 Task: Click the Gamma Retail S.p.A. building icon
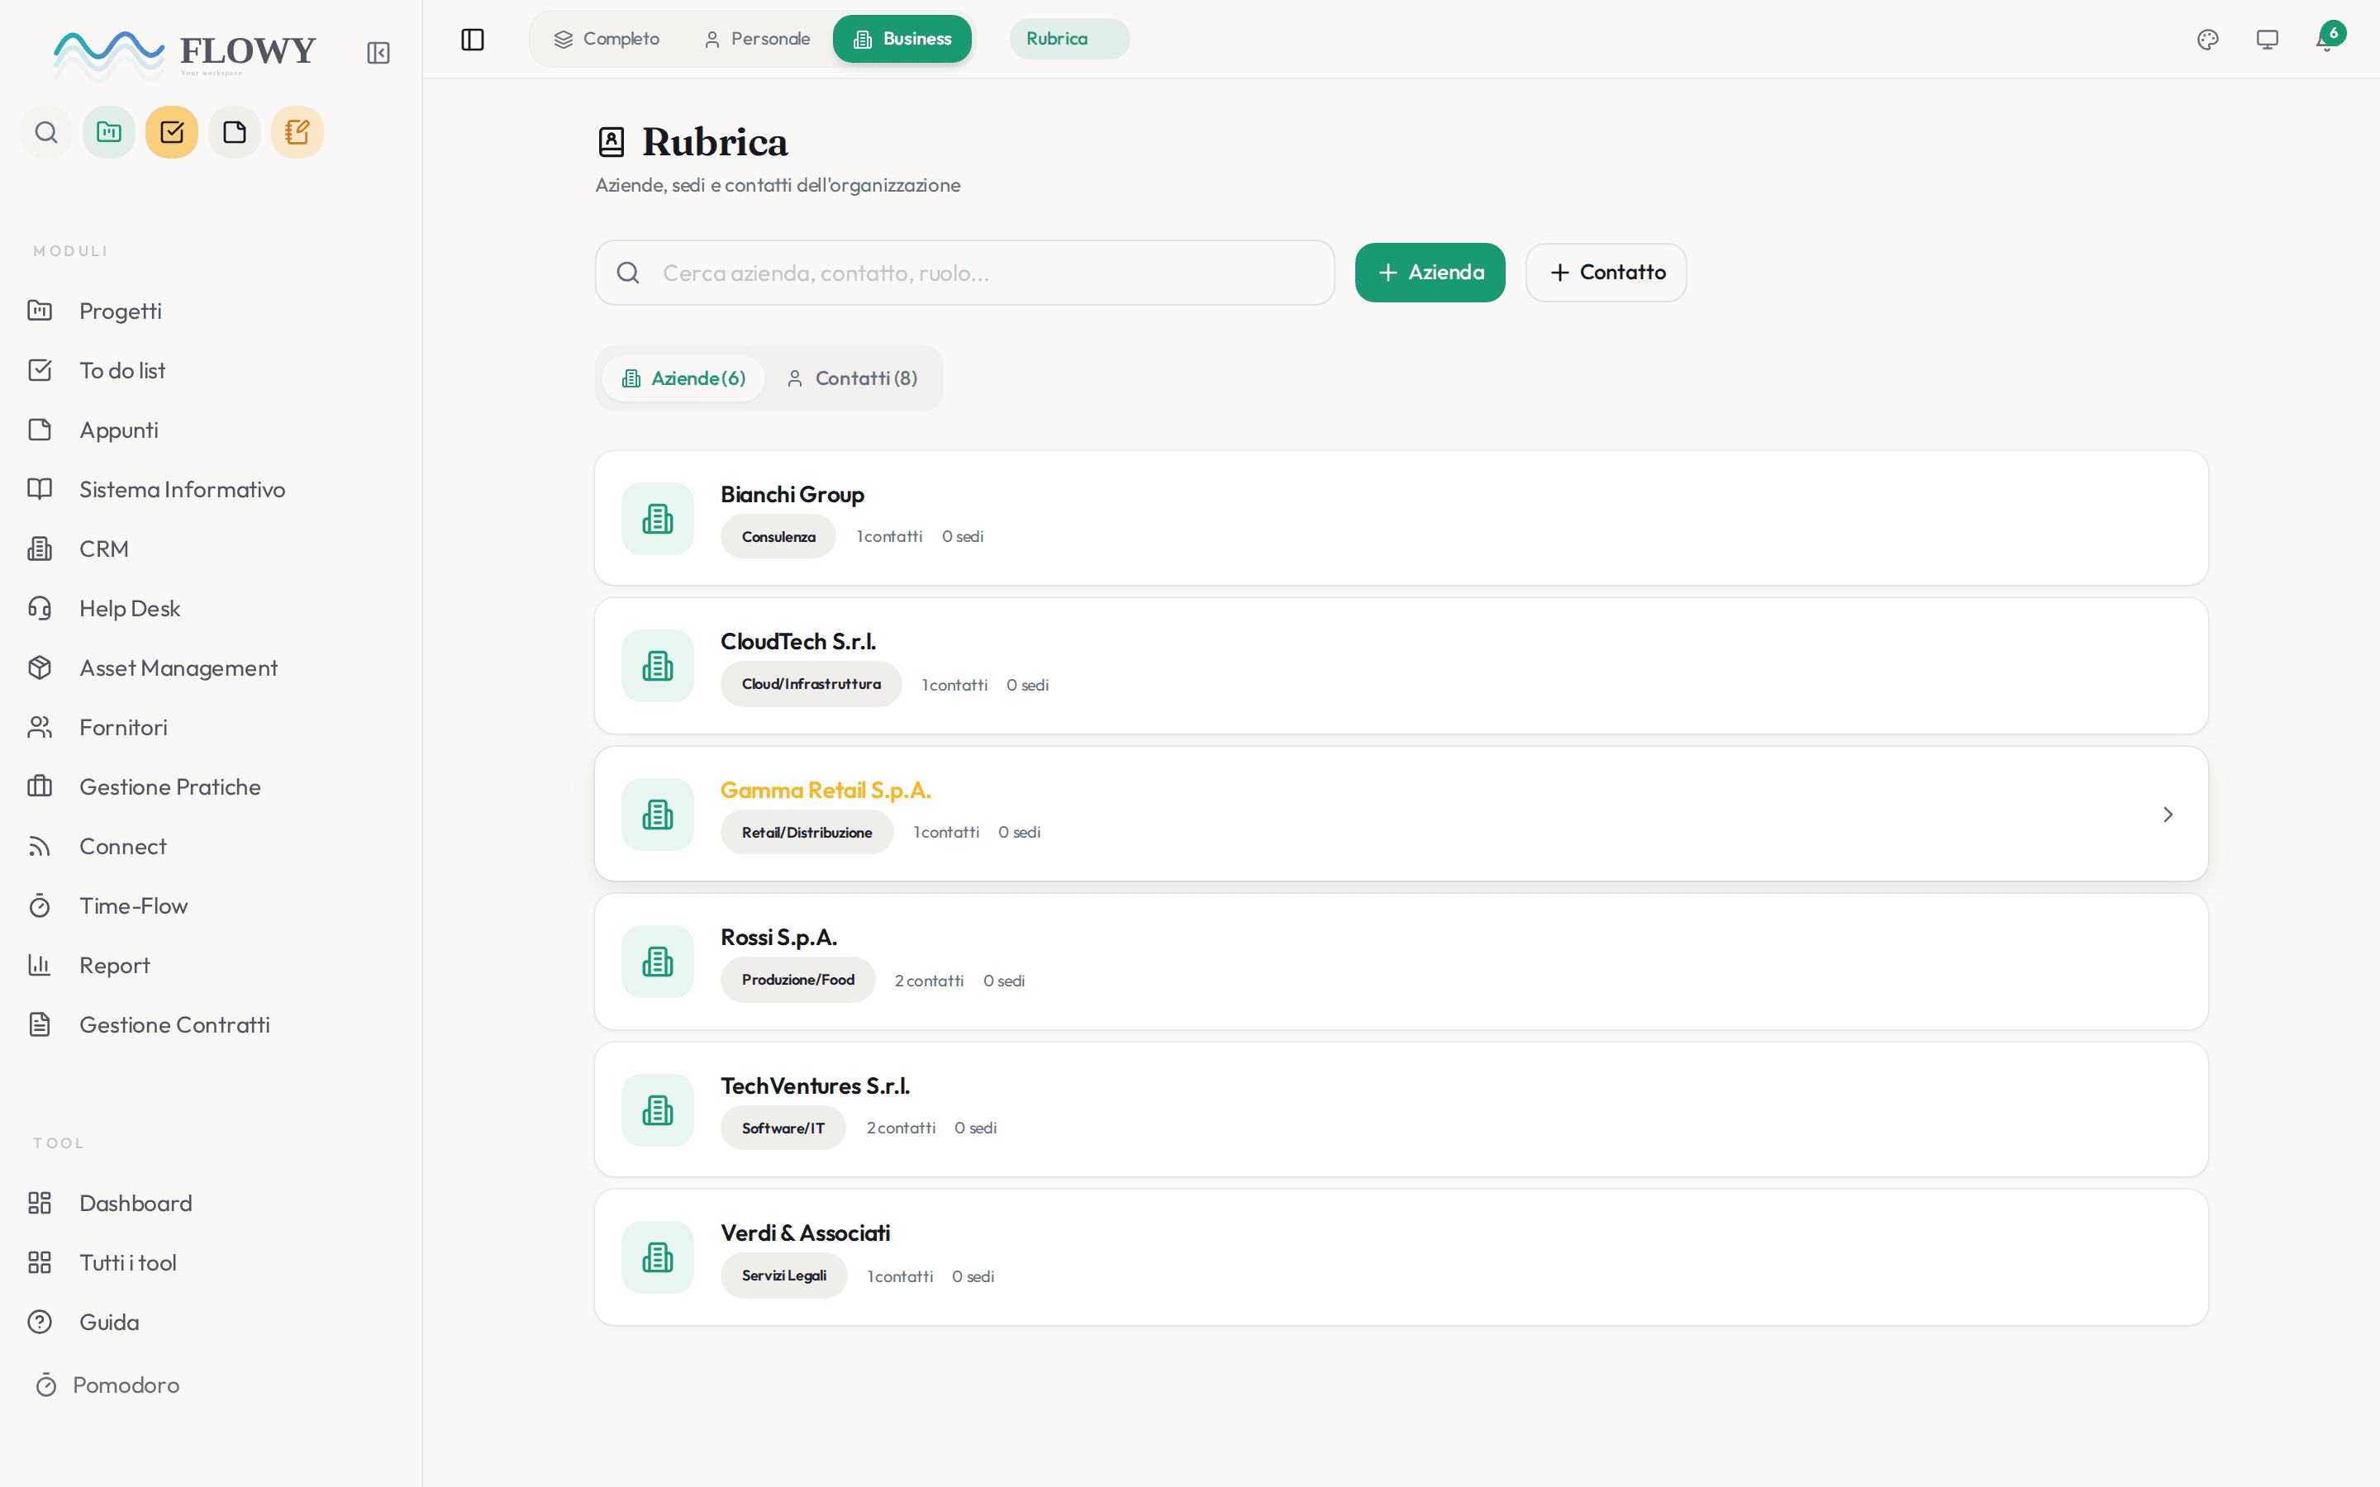point(658,815)
